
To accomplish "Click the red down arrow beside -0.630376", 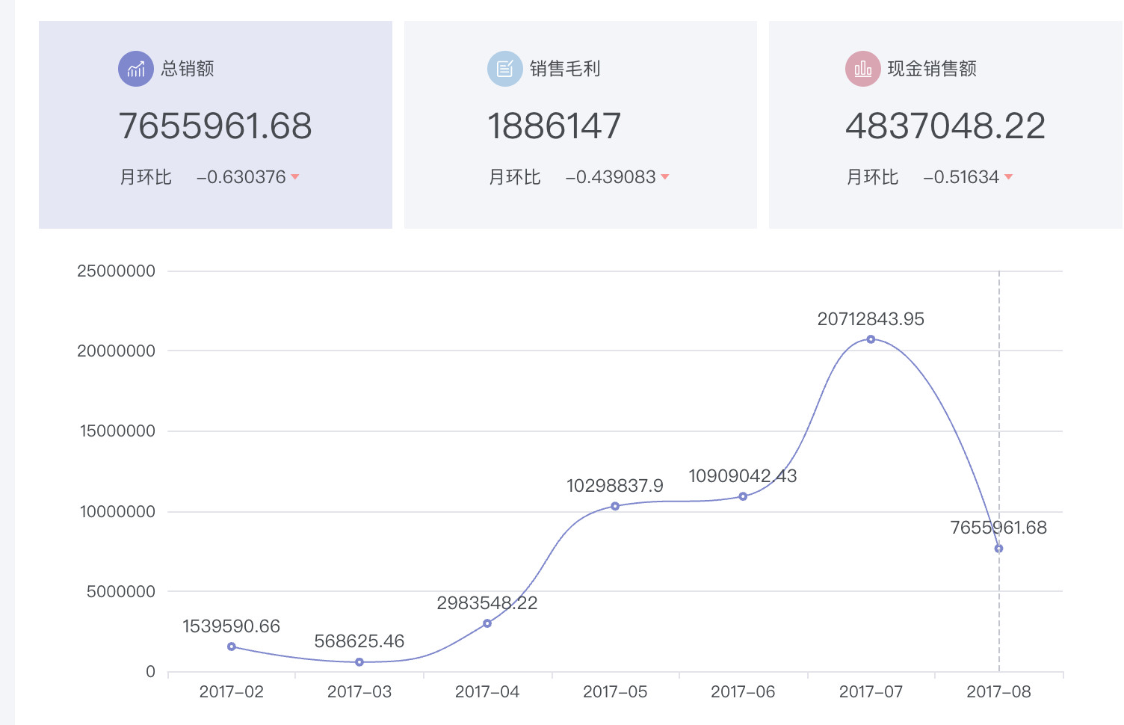I will (x=295, y=177).
